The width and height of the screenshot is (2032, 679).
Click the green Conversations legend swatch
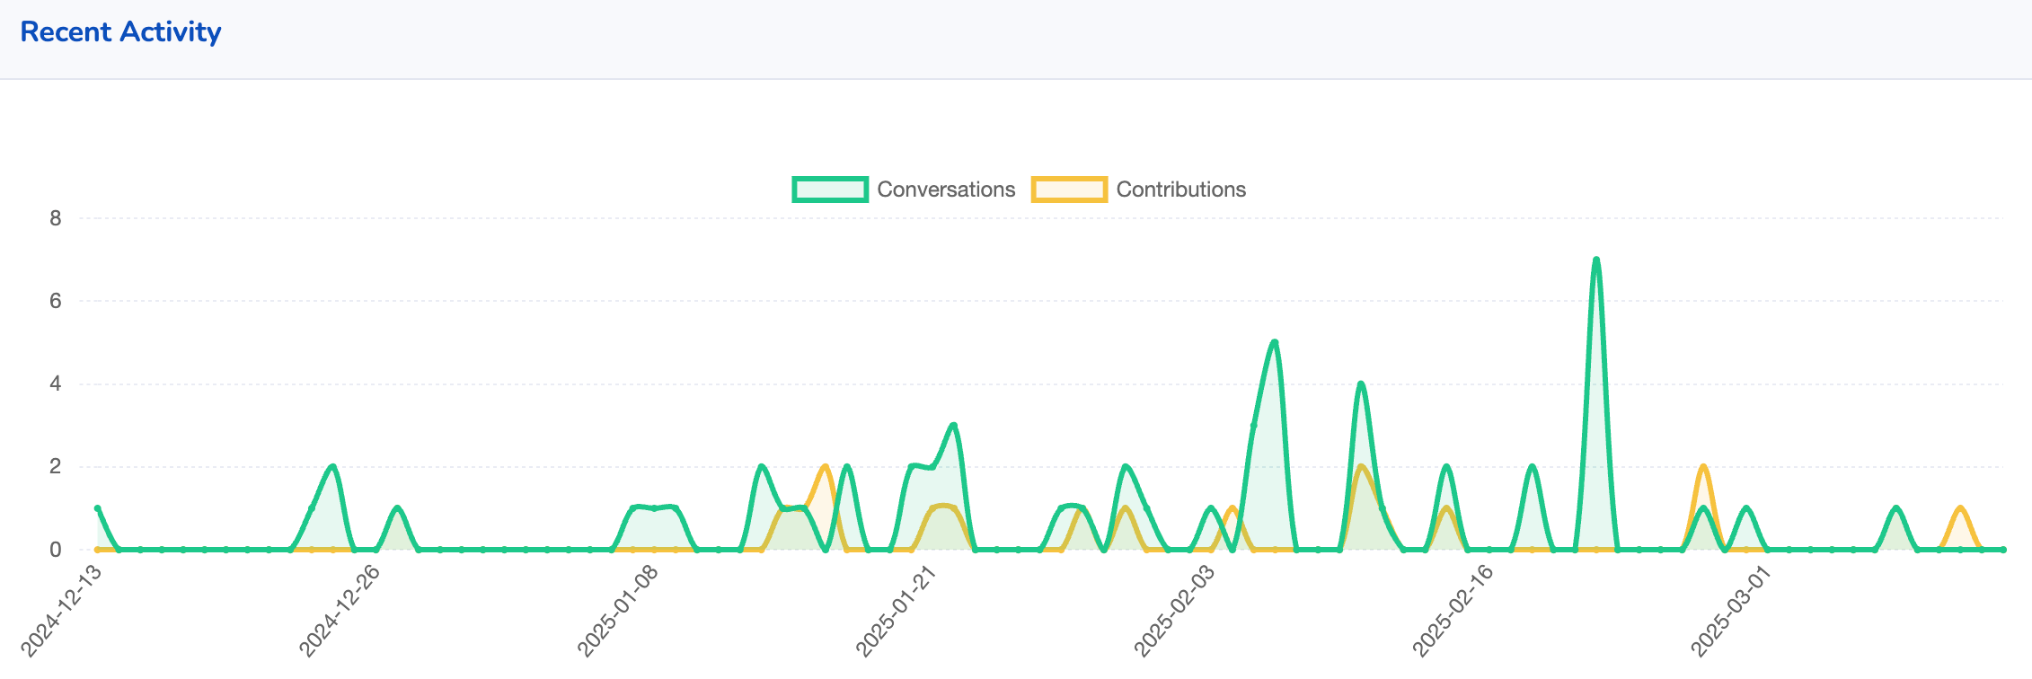[829, 190]
